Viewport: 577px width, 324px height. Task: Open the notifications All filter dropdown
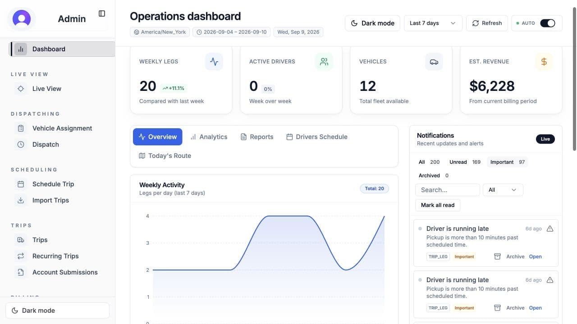click(503, 190)
